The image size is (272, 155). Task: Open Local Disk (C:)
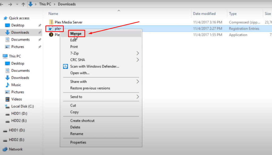(x=23, y=107)
